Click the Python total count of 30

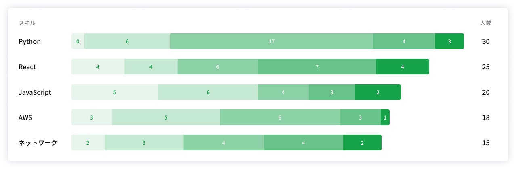486,41
